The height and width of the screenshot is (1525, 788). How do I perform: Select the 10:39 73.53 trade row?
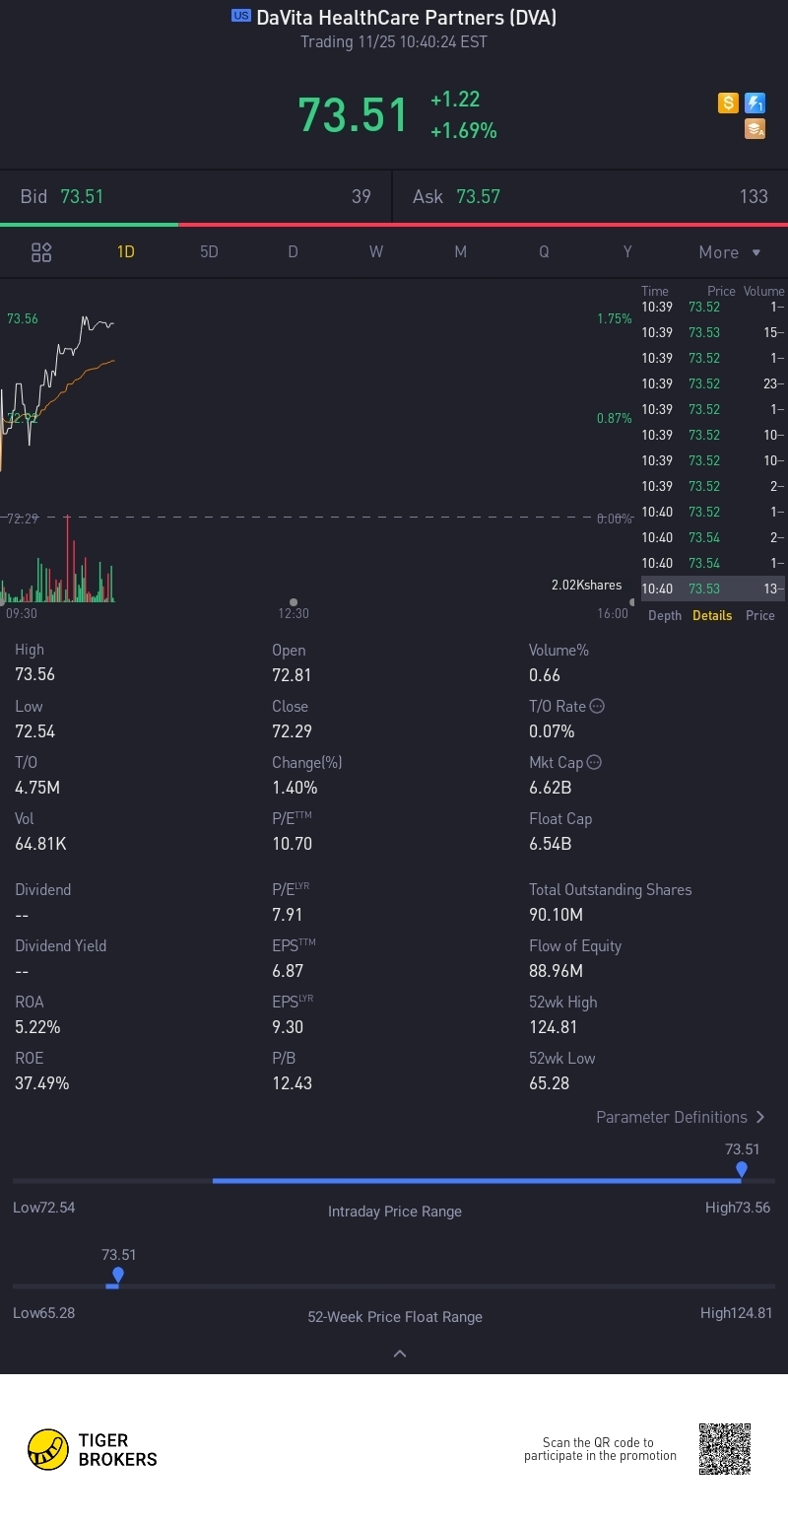713,332
